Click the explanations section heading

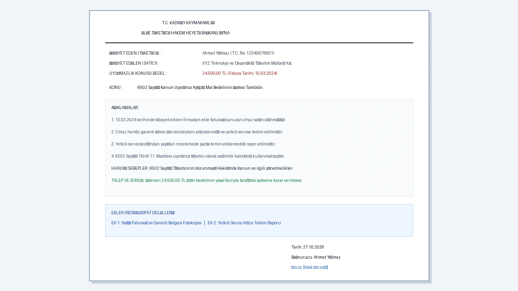coord(125,108)
